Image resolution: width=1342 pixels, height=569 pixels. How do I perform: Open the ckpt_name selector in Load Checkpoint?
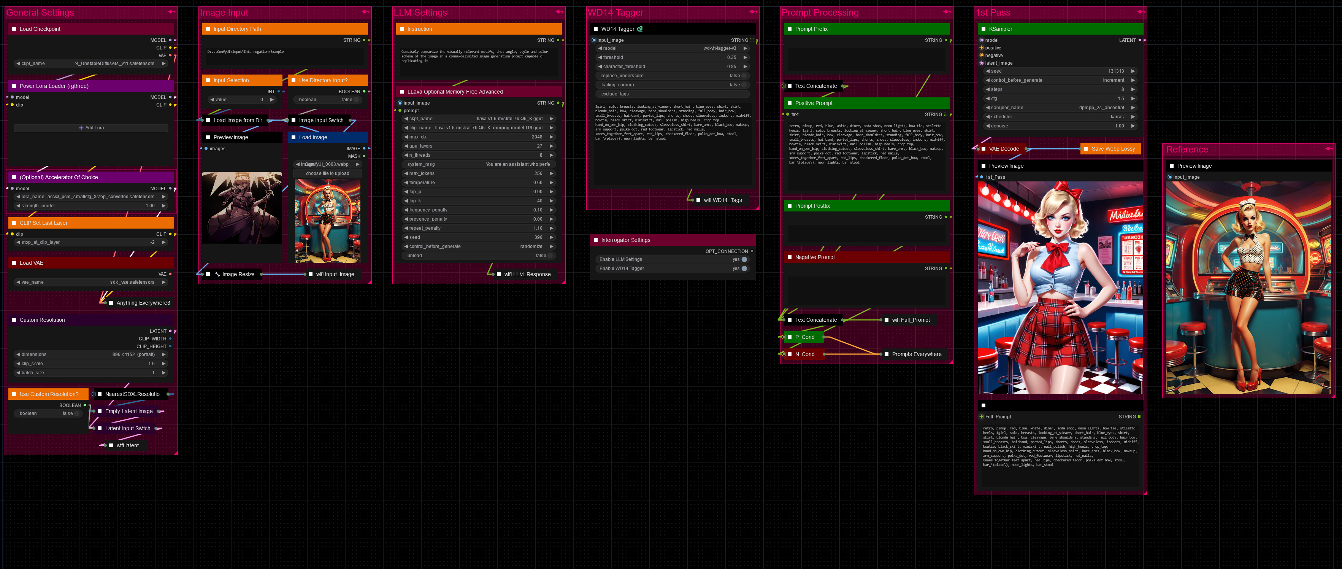pyautogui.click(x=91, y=64)
